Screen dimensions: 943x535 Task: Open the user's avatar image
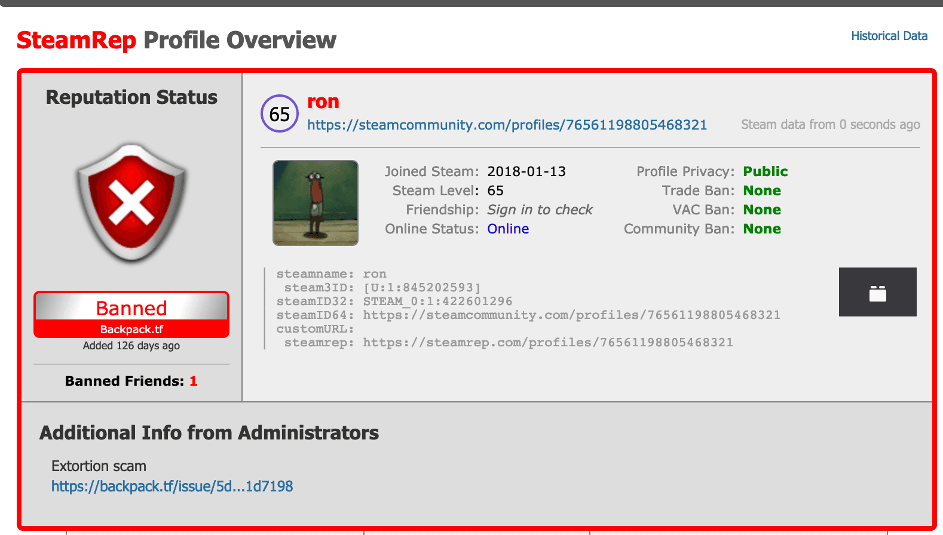(x=316, y=202)
